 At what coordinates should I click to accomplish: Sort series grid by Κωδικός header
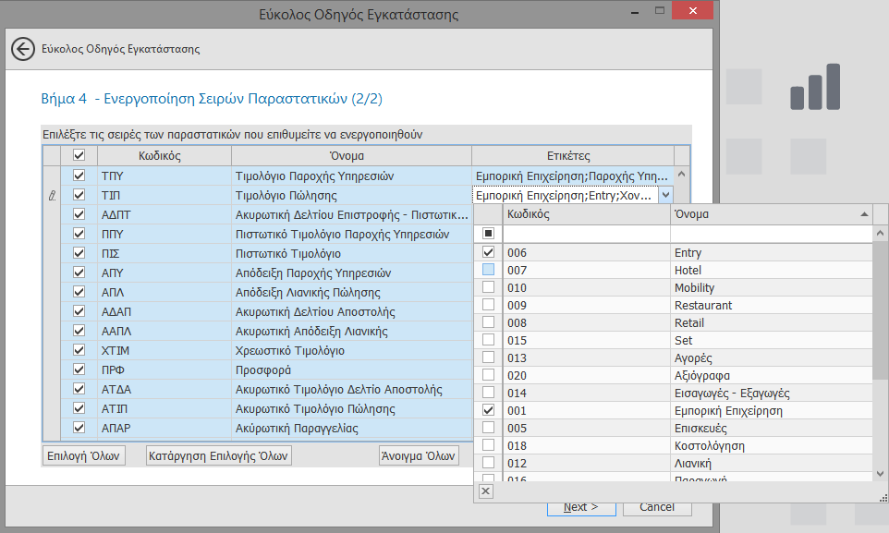[164, 155]
